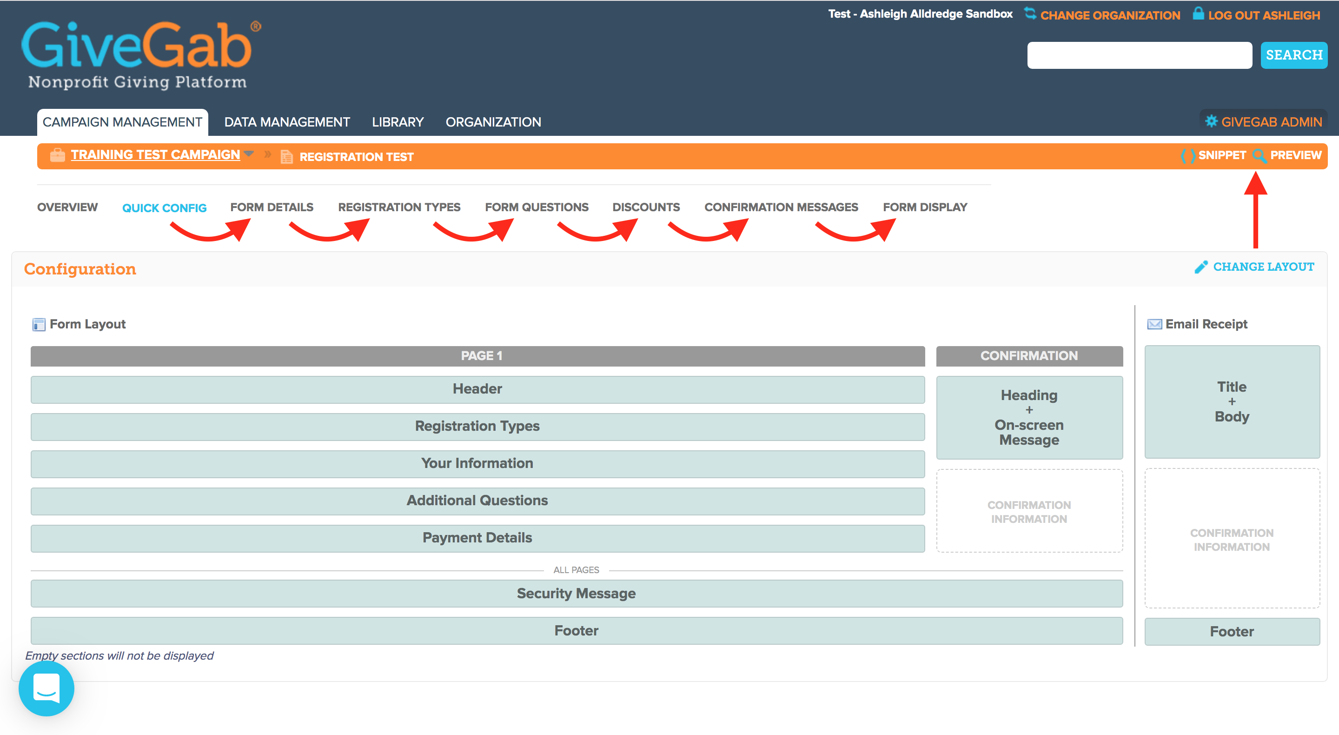Go to the Organization tab

(x=493, y=122)
